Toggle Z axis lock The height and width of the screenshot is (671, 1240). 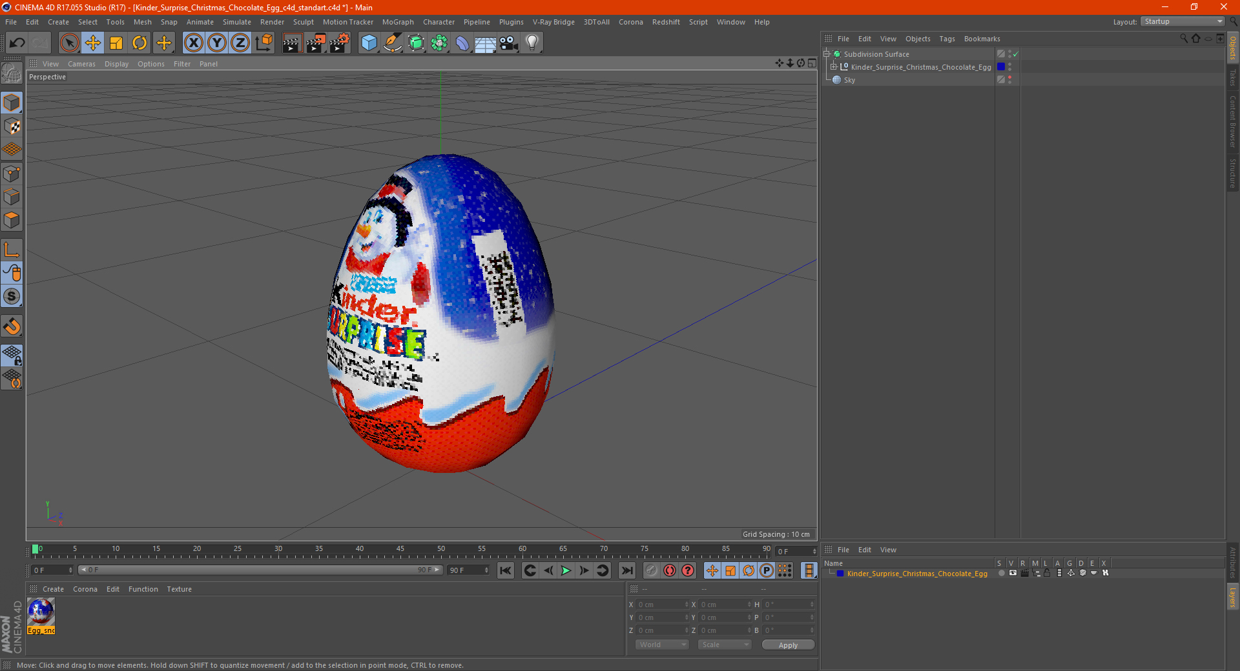pyautogui.click(x=240, y=43)
